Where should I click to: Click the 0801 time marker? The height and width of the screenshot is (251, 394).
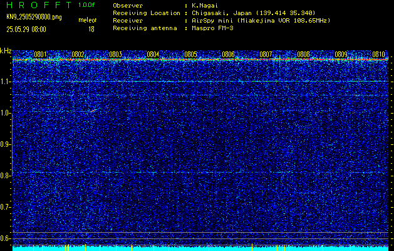[40, 55]
